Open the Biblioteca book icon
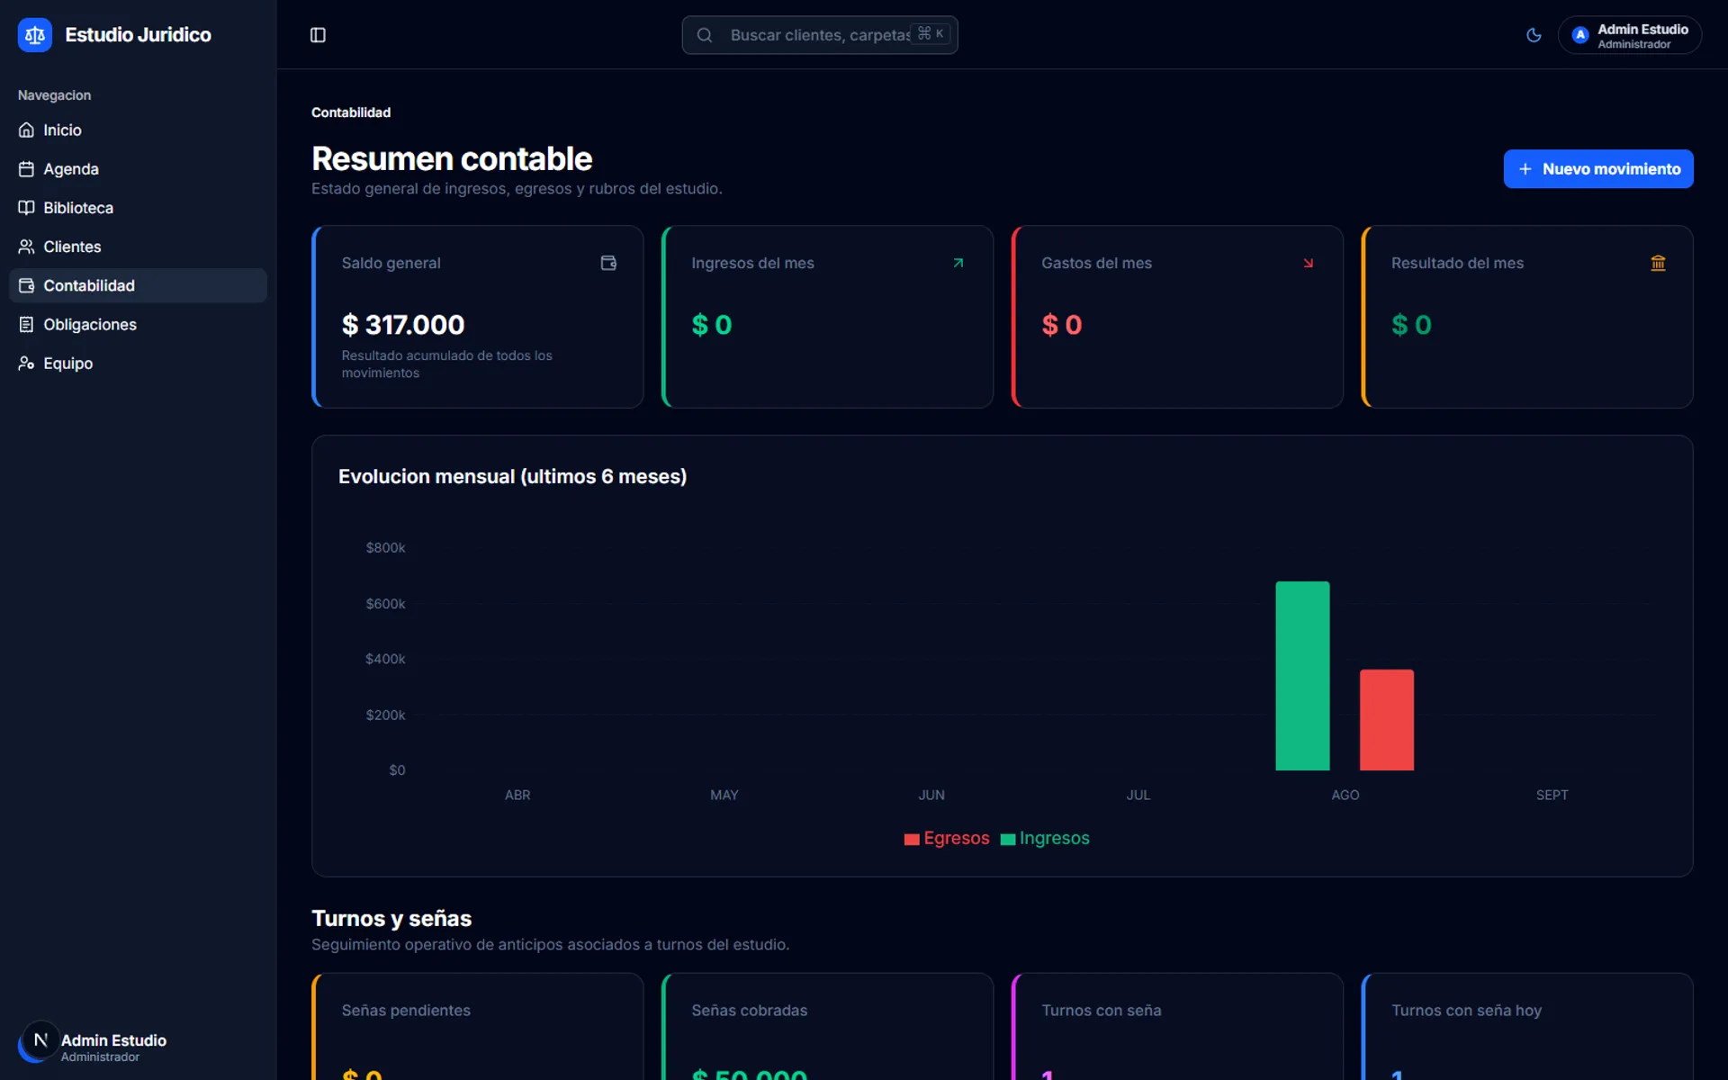The height and width of the screenshot is (1080, 1728). click(x=26, y=208)
